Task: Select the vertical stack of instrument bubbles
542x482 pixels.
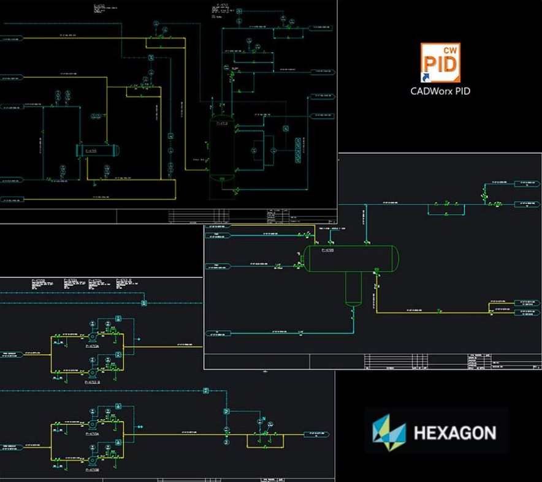Action: [x=298, y=150]
